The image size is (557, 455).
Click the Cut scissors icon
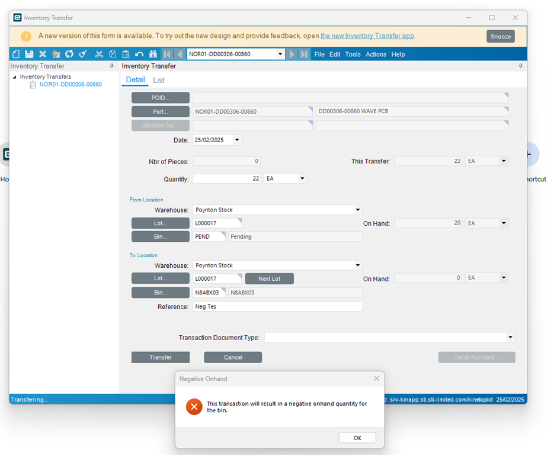coord(99,54)
